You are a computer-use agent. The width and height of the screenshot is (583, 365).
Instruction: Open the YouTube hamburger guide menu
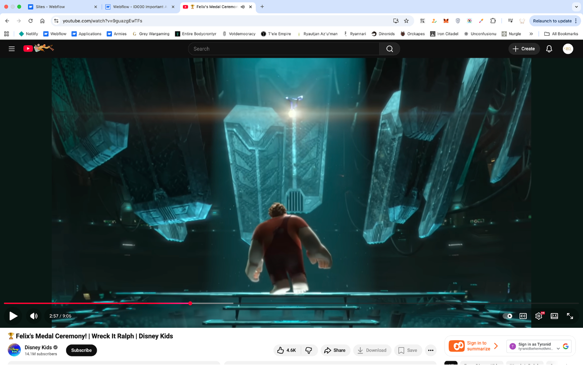point(12,49)
